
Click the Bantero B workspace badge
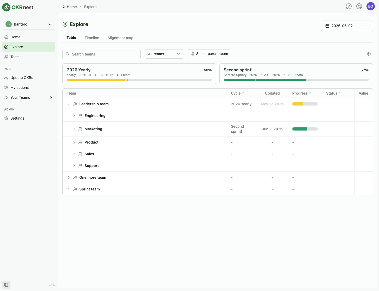tap(9, 24)
